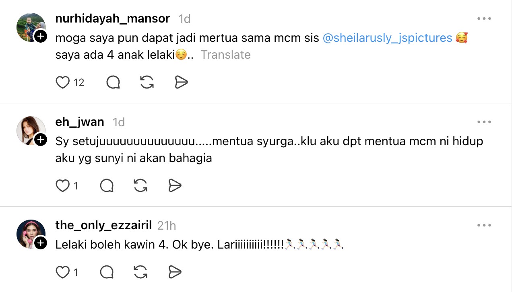Open more options menu on eh_jwan's comment
Viewport: 512px width, 292px height.
click(484, 122)
